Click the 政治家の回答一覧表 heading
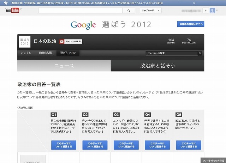The image size is (226, 163). point(39,85)
